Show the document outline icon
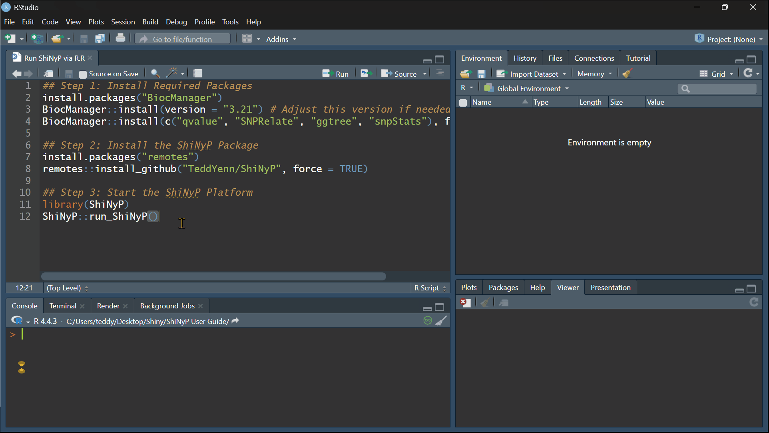The image size is (769, 433). (x=440, y=73)
